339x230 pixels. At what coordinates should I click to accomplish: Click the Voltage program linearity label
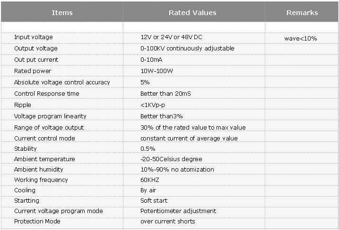tap(50, 116)
